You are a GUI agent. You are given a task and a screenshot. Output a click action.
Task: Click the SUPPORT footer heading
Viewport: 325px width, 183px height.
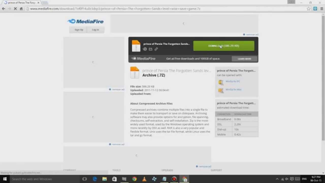click(x=216, y=170)
